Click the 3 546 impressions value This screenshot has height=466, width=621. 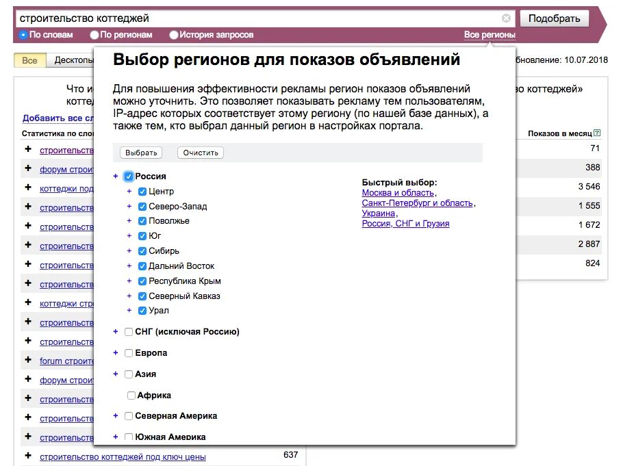point(589,187)
